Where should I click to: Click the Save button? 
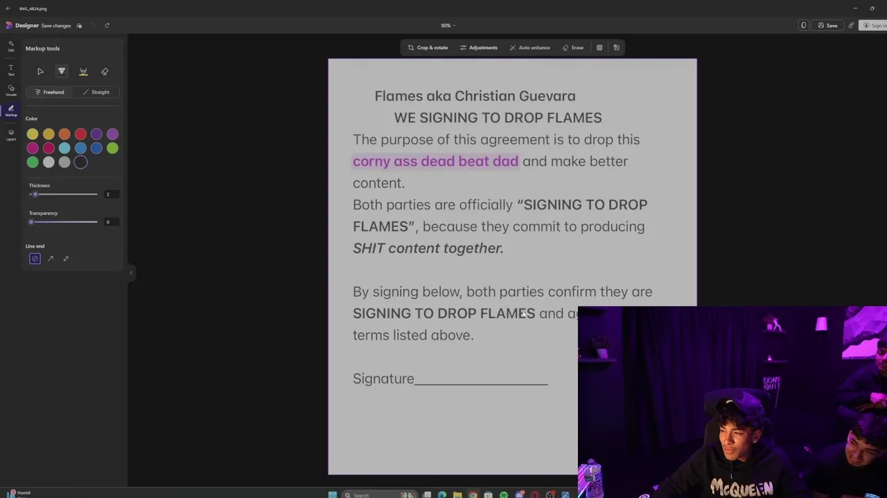pyautogui.click(x=828, y=26)
